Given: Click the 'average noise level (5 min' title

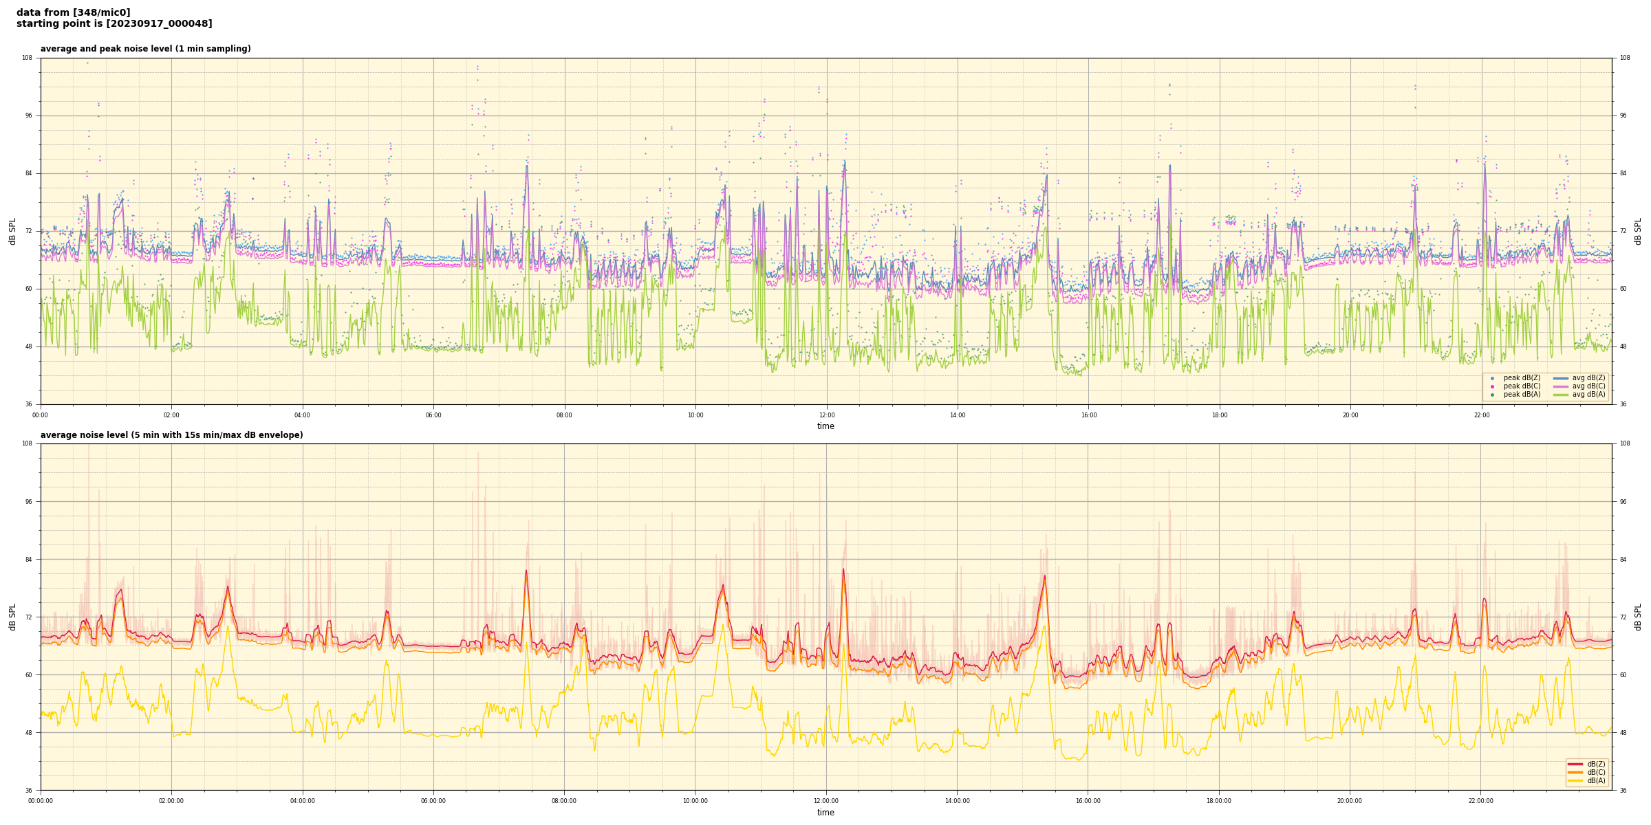Looking at the screenshot, I should 171,435.
